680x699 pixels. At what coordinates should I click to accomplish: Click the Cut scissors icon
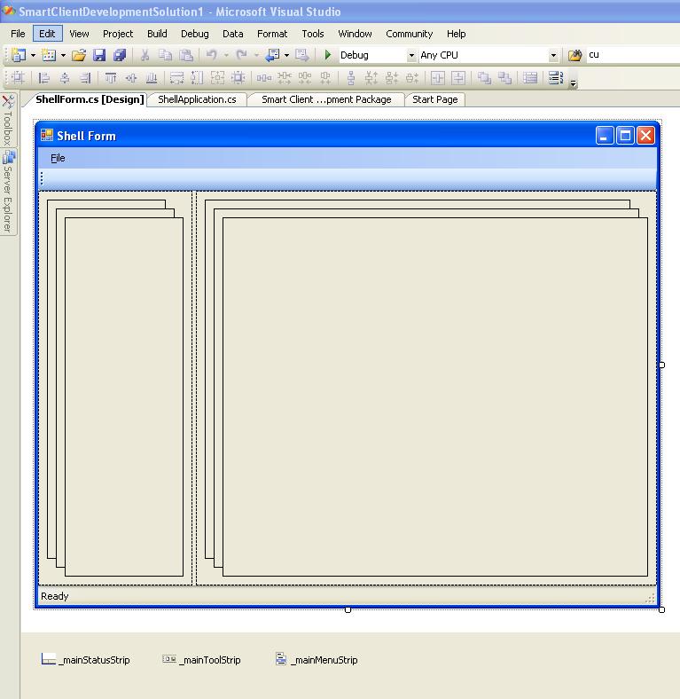click(x=145, y=55)
